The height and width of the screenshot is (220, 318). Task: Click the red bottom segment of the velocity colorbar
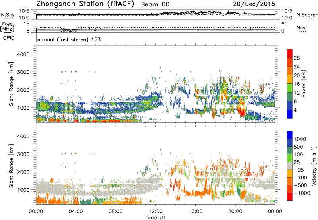pyautogui.click(x=290, y=197)
